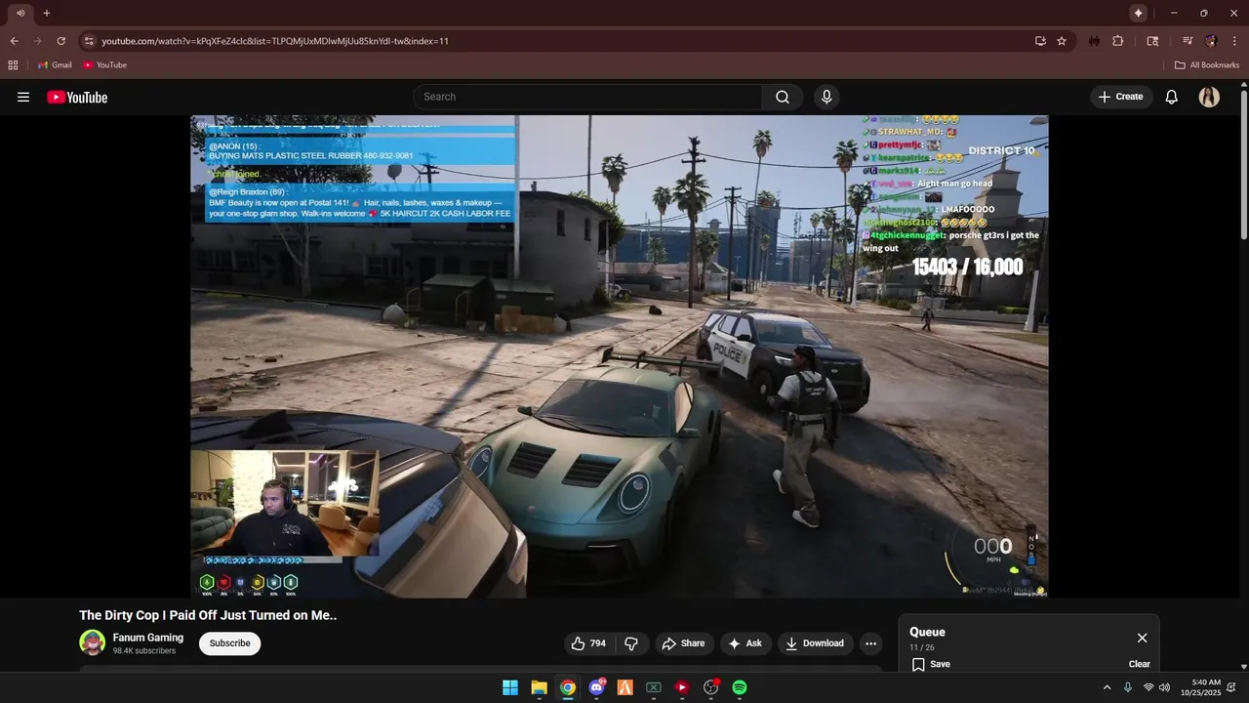The image size is (1249, 703).
Task: Click the microphone tray icon
Action: point(1128,687)
